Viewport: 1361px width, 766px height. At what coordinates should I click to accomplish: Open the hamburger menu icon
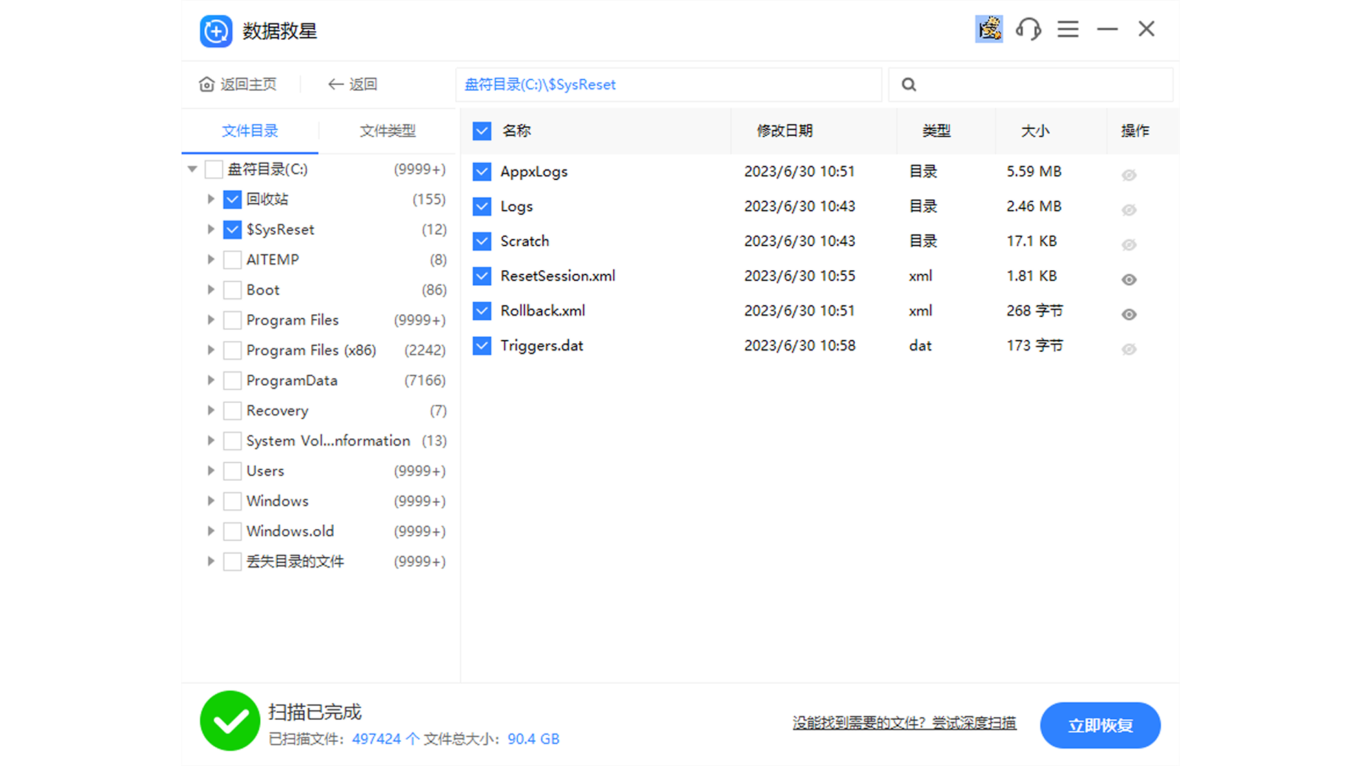(x=1068, y=29)
